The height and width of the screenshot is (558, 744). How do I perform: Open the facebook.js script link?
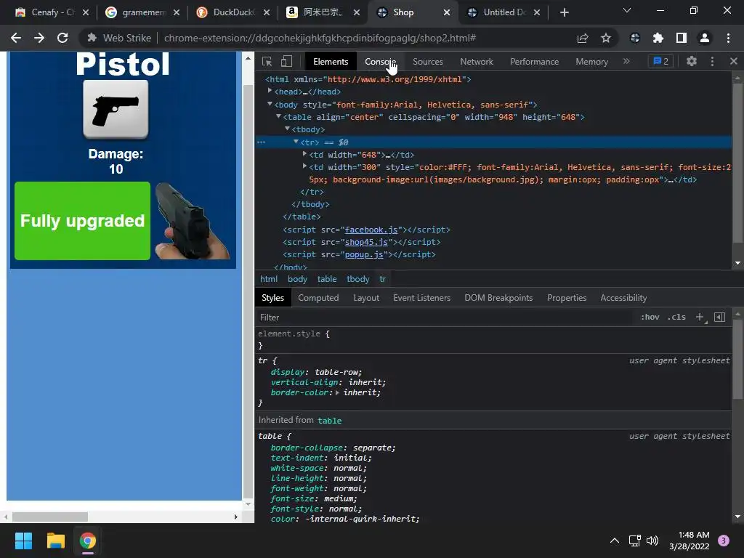tap(371, 230)
